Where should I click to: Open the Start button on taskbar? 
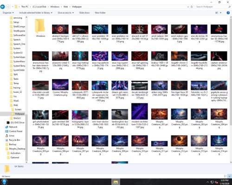point(4,182)
